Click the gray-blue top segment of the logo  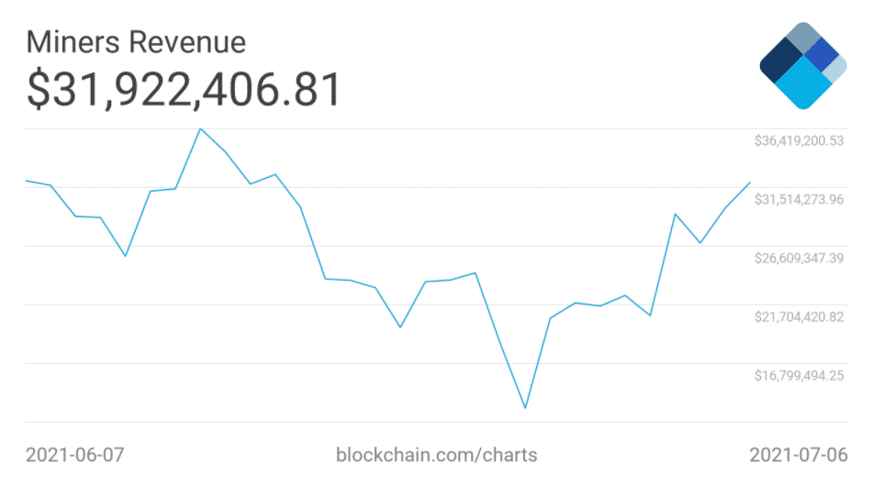click(x=803, y=39)
